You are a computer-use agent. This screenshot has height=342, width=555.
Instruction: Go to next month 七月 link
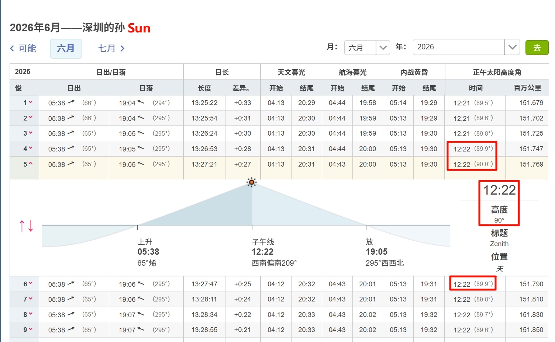[111, 48]
